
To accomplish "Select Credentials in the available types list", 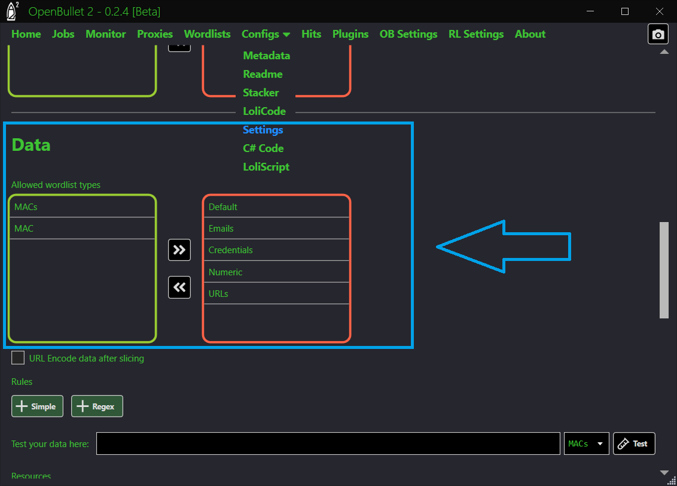I will (276, 250).
